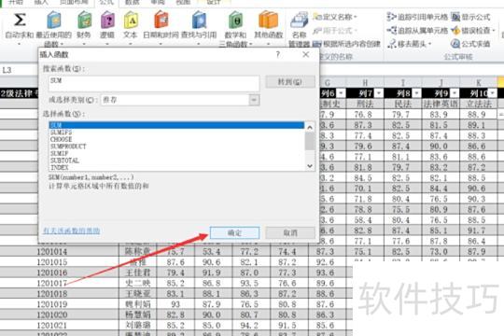
Task: Click the OK (确定) button
Action: tap(234, 232)
